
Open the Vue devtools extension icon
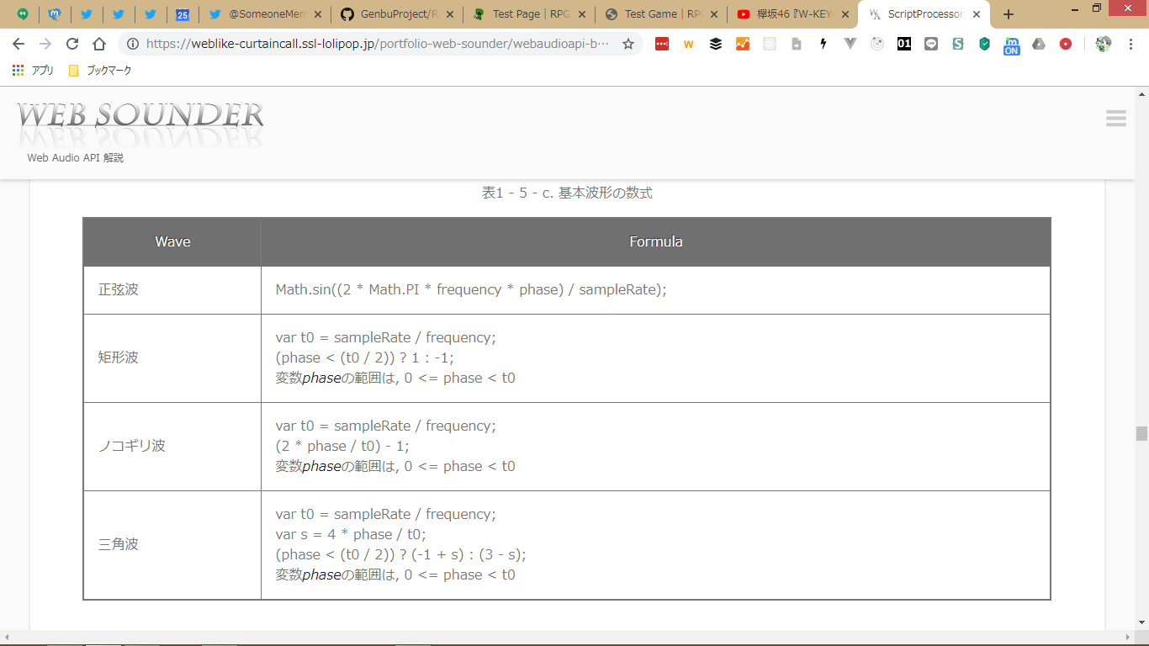pyautogui.click(x=850, y=44)
